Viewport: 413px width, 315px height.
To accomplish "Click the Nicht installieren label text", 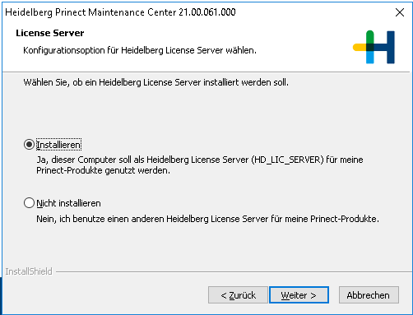I will pos(68,203).
